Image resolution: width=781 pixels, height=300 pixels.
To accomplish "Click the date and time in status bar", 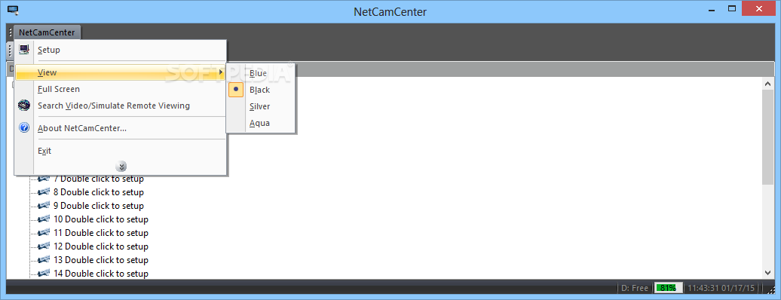I will [x=721, y=288].
